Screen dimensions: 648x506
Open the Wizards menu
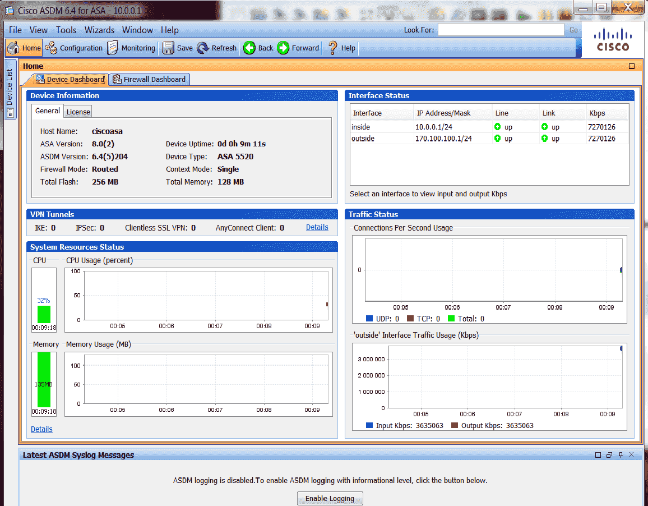99,30
